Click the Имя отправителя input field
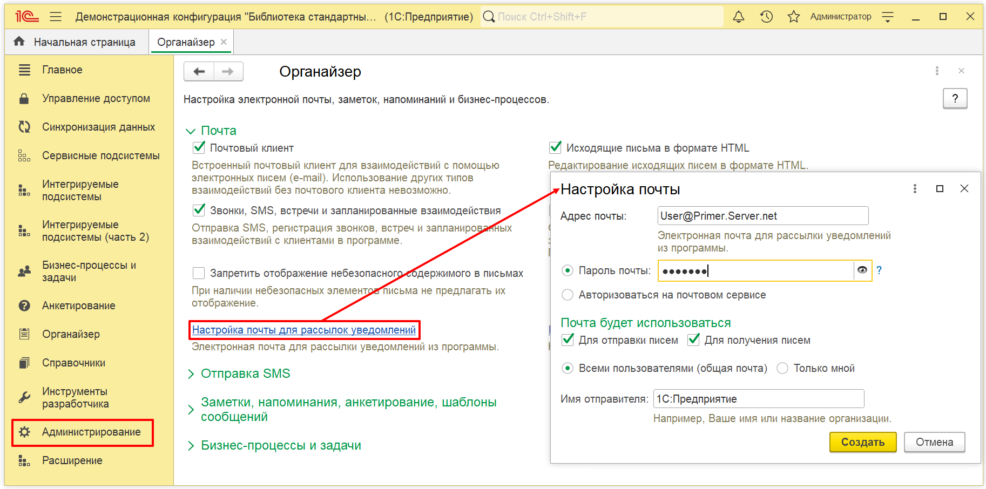The width and height of the screenshot is (986, 489). pos(759,399)
